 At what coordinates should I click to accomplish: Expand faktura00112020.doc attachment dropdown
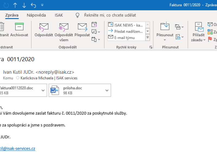[43, 90]
